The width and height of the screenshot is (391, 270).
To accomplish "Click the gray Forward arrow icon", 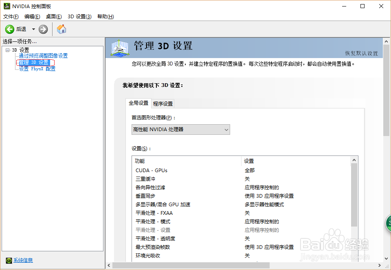I will tap(43, 29).
